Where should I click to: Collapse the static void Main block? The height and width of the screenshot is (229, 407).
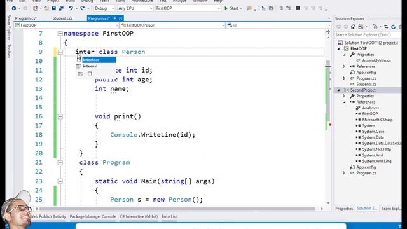click(60, 181)
